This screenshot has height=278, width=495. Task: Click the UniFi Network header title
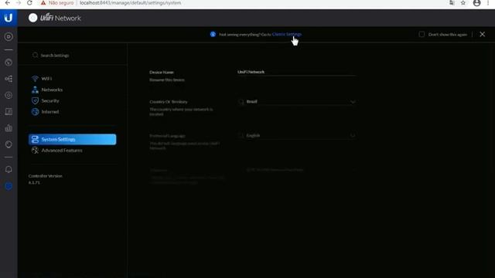pyautogui.click(x=60, y=18)
